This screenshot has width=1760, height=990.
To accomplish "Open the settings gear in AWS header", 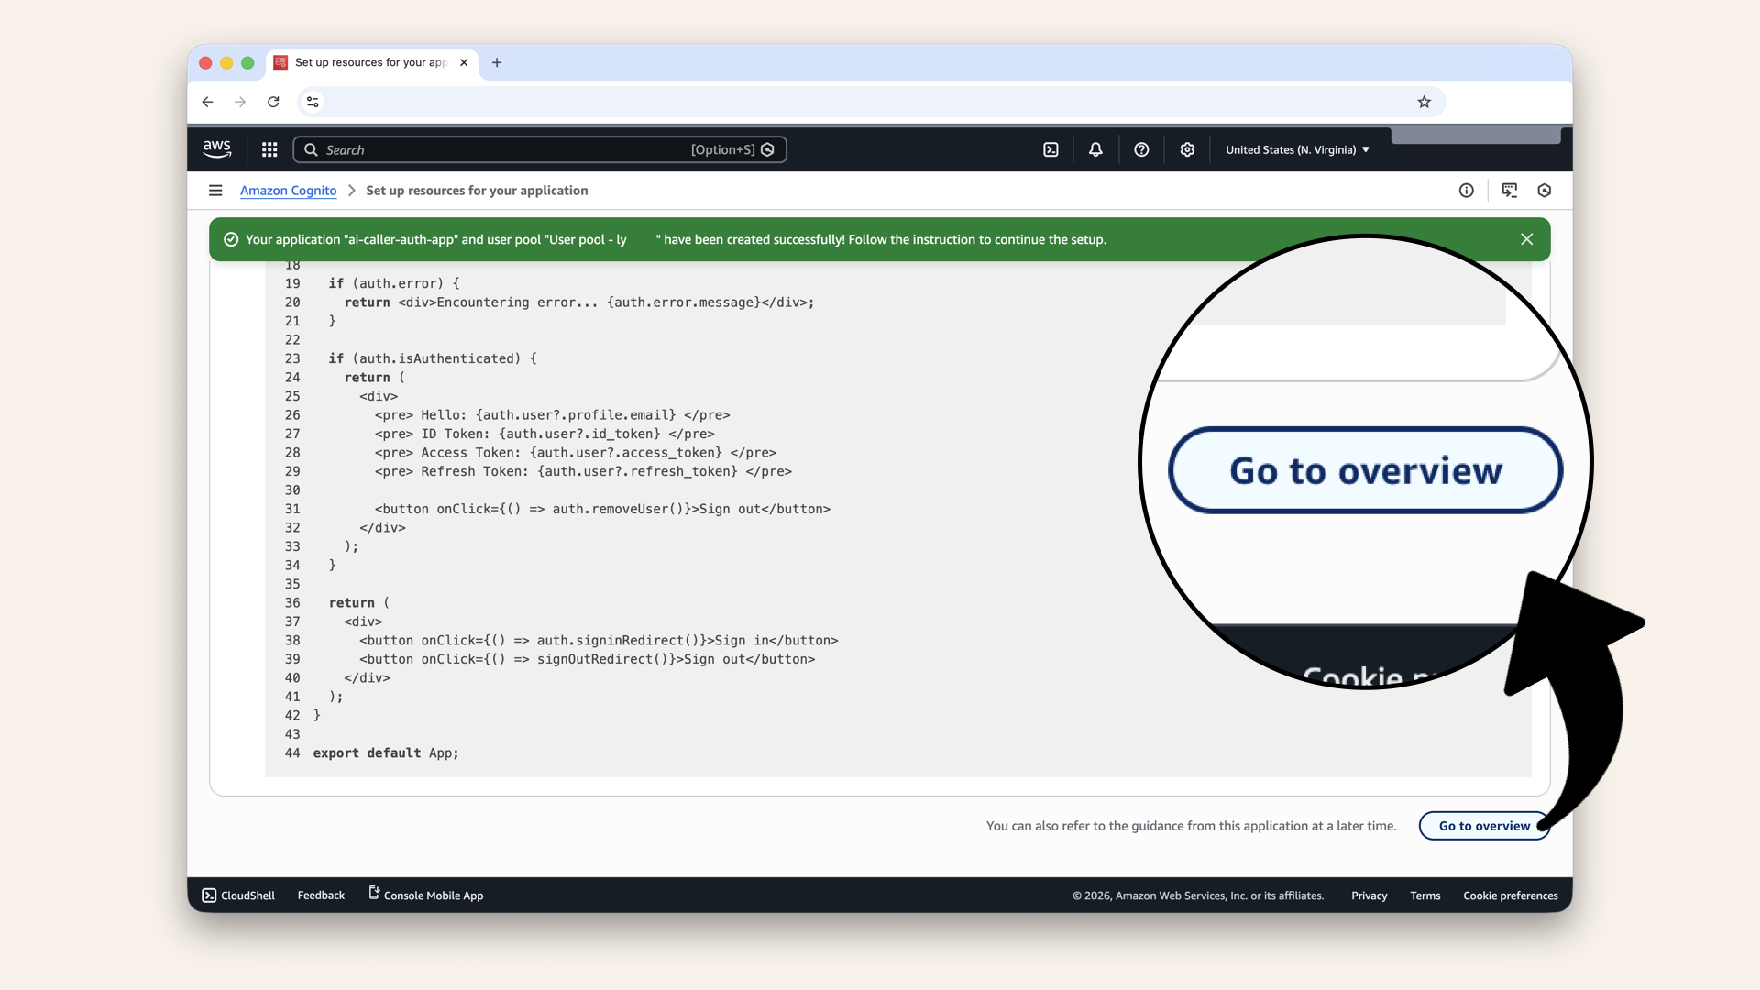I will click(x=1187, y=149).
